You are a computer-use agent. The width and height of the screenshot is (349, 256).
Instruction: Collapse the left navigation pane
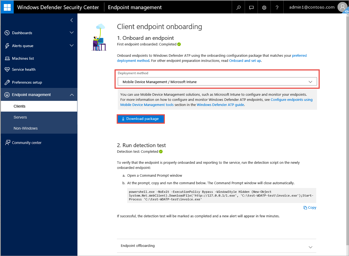72,20
